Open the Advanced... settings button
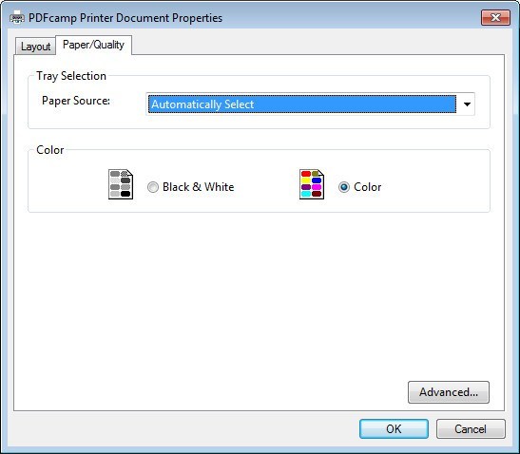The width and height of the screenshot is (520, 454). (449, 392)
